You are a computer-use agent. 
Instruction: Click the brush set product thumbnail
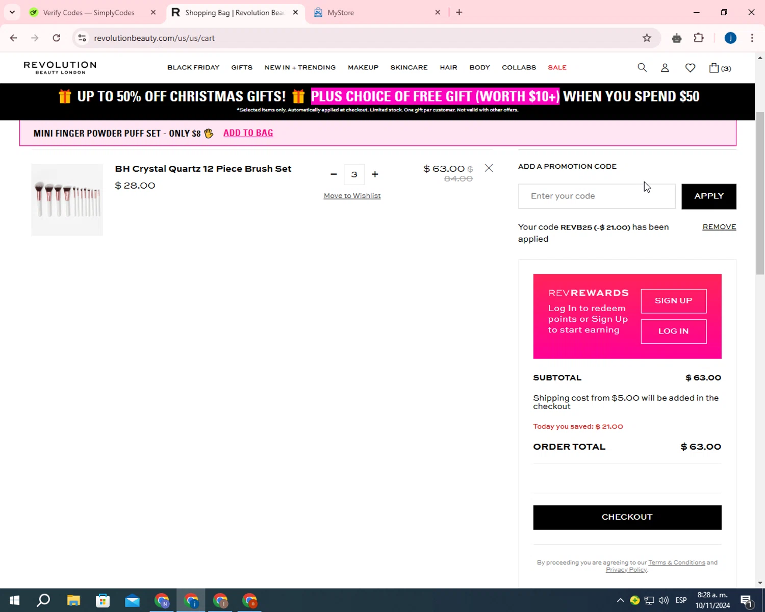pos(67,199)
